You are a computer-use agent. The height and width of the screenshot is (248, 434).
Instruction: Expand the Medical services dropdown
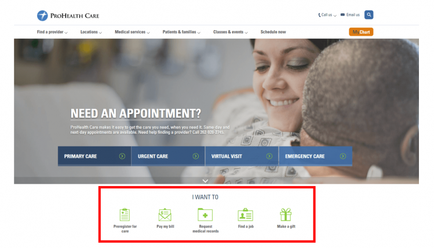[x=132, y=32]
